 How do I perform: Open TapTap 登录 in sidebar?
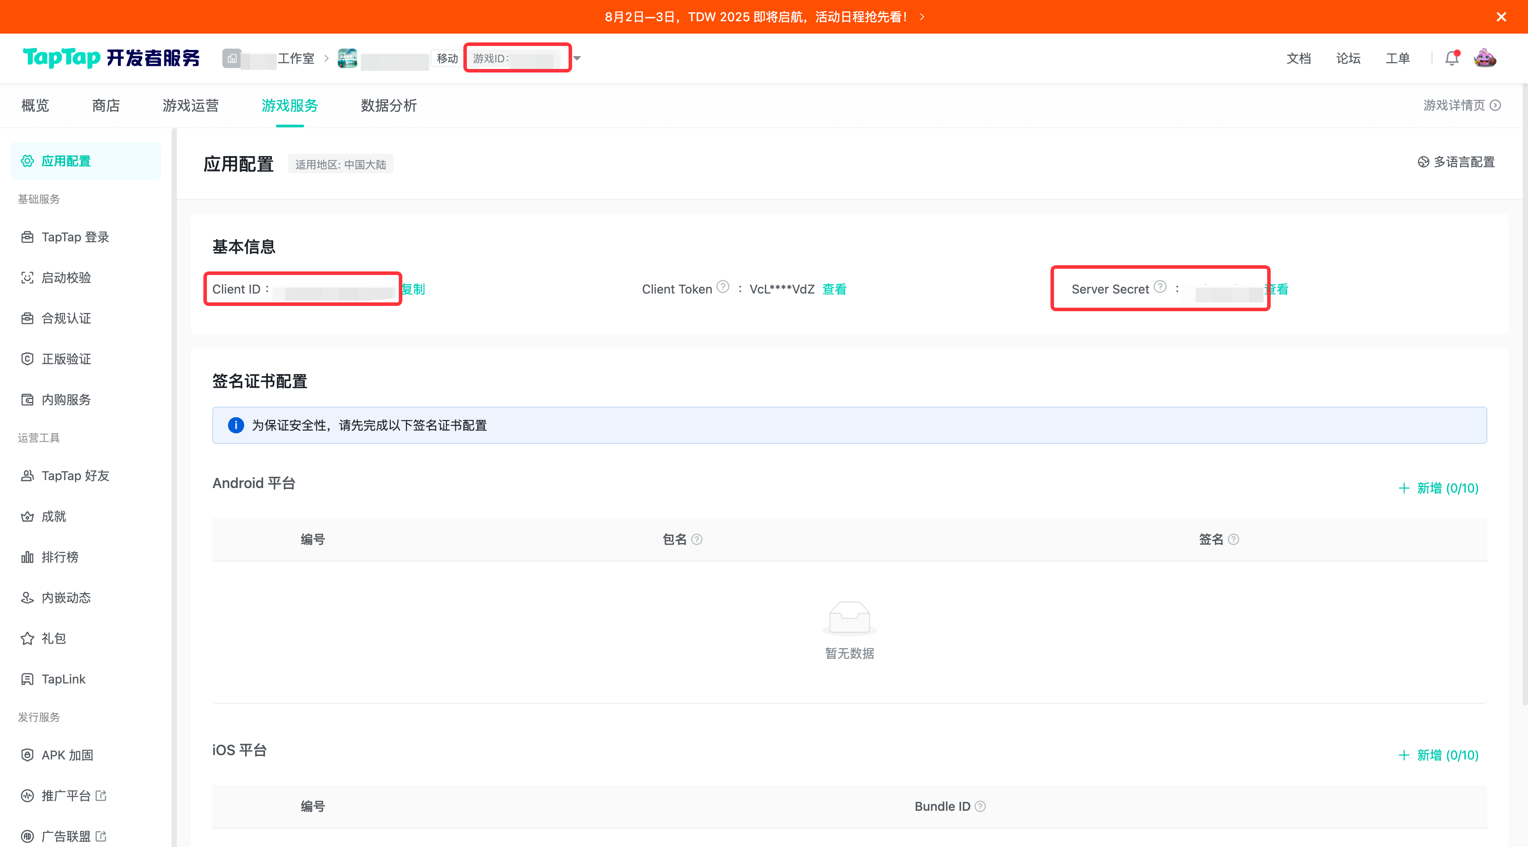pyautogui.click(x=75, y=237)
